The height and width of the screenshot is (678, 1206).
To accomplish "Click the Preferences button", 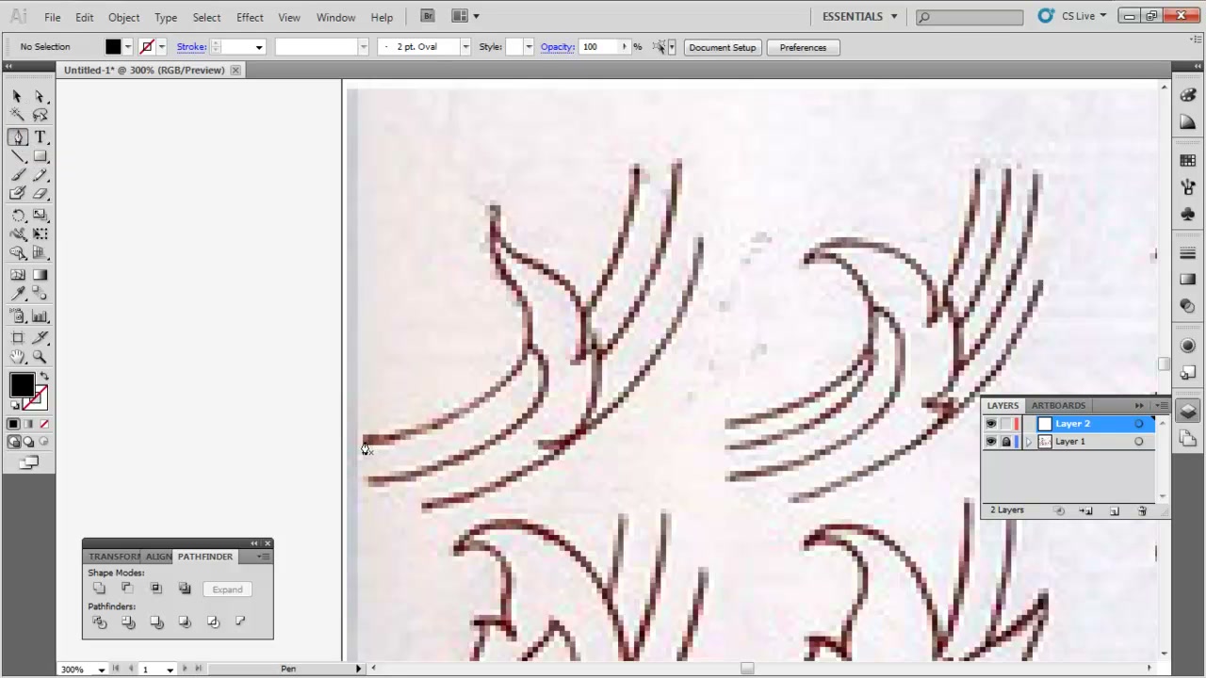I will 803,47.
